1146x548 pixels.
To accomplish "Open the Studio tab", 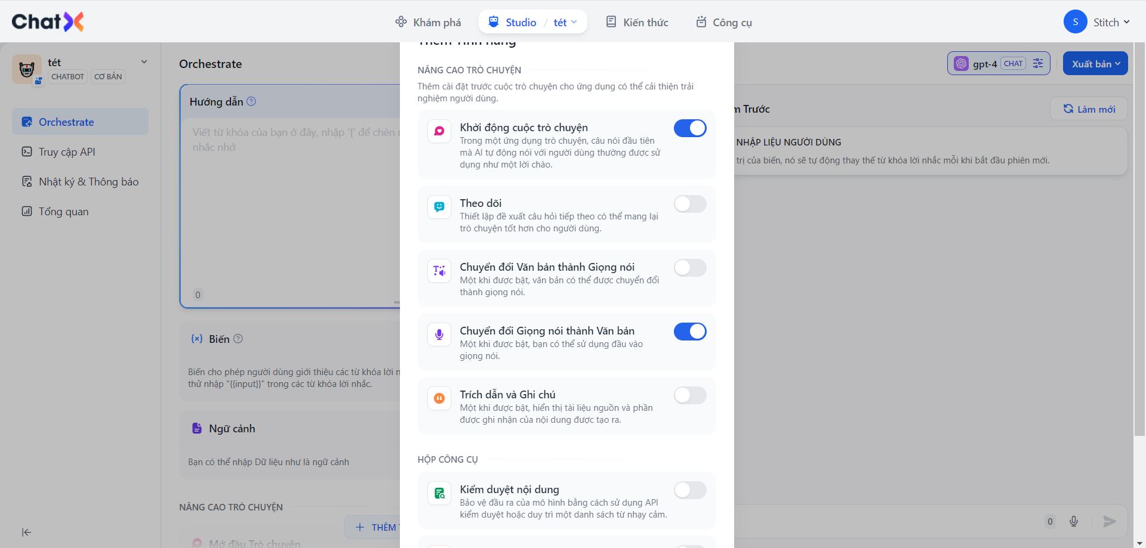I will [513, 22].
